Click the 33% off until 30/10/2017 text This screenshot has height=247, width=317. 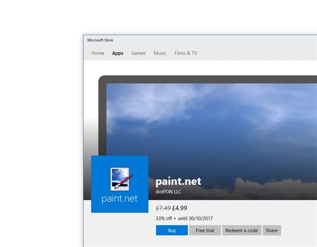[184, 218]
